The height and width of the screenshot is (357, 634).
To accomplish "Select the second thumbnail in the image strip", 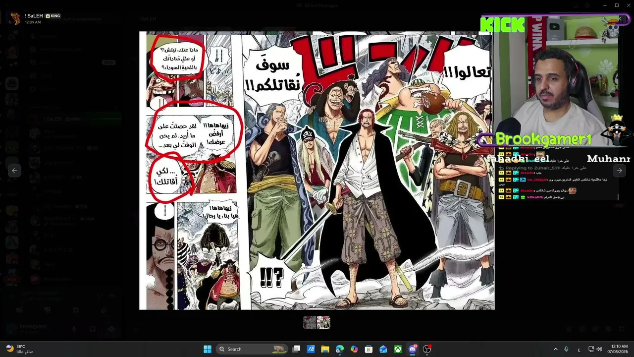I will 323,323.
